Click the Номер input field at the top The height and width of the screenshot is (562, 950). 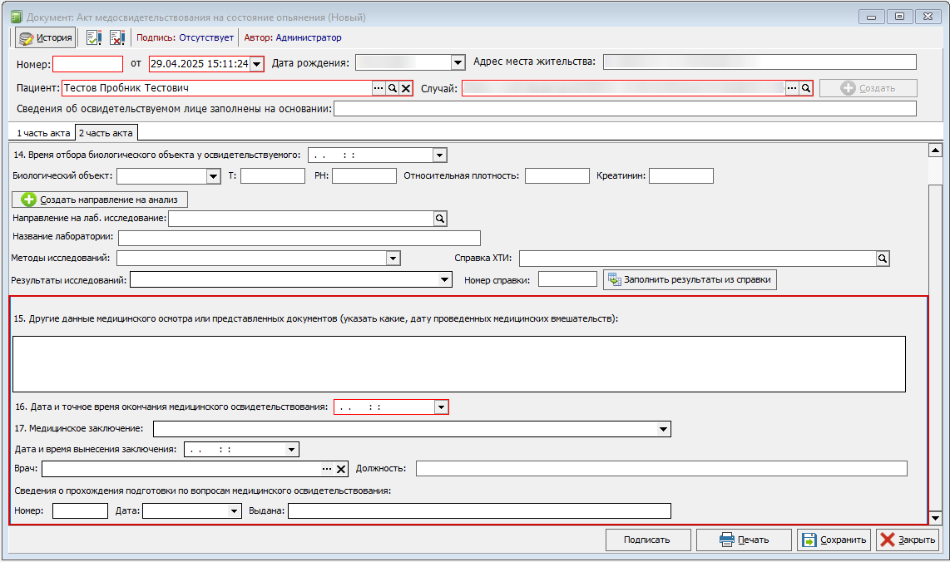88,64
